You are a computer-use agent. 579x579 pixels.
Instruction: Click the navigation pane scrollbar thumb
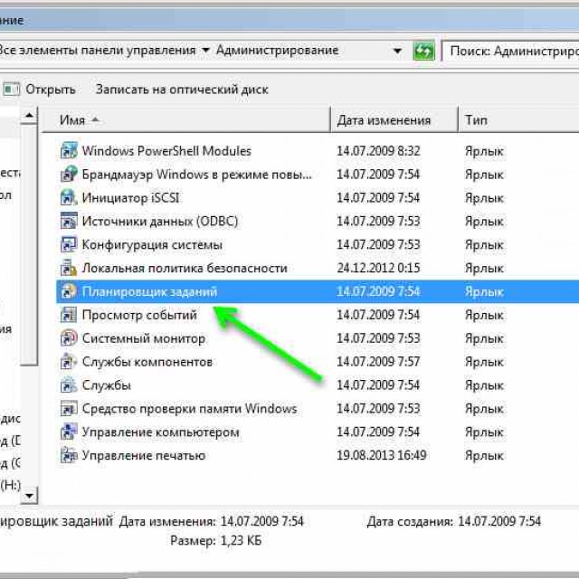(29, 245)
